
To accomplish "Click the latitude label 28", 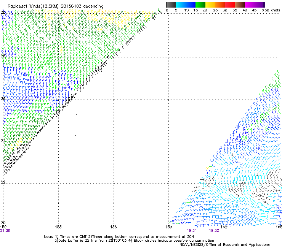I will (x=3, y=56).
